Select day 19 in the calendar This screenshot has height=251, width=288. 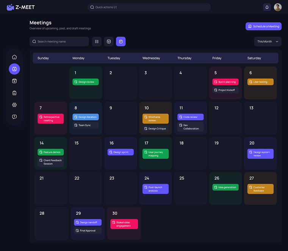225,153
